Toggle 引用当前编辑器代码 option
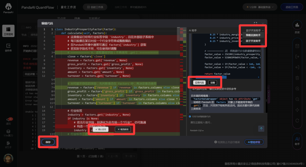The width and height of the screenshot is (306, 167). tap(190, 117)
